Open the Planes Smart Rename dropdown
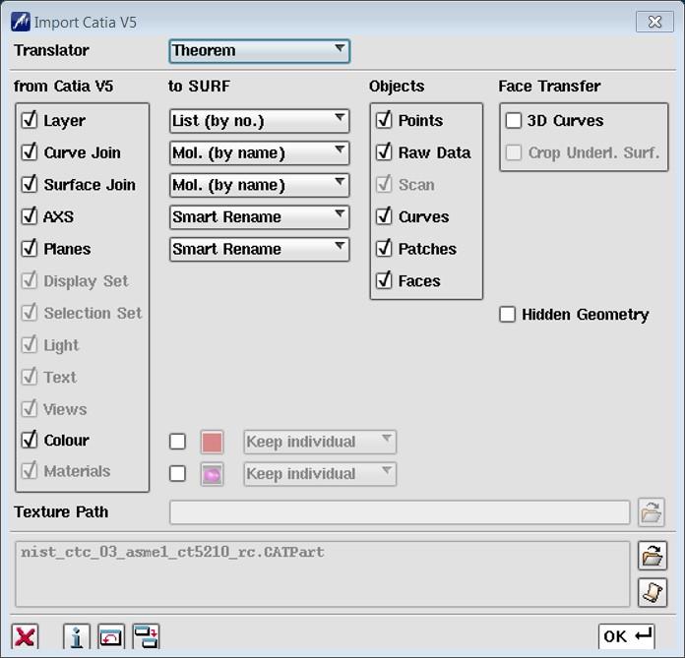This screenshot has width=685, height=658. coord(260,249)
